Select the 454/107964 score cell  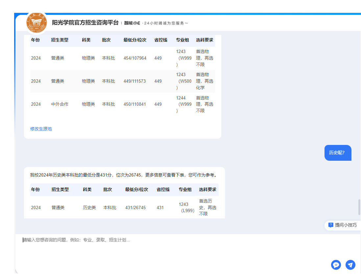tap(135, 58)
